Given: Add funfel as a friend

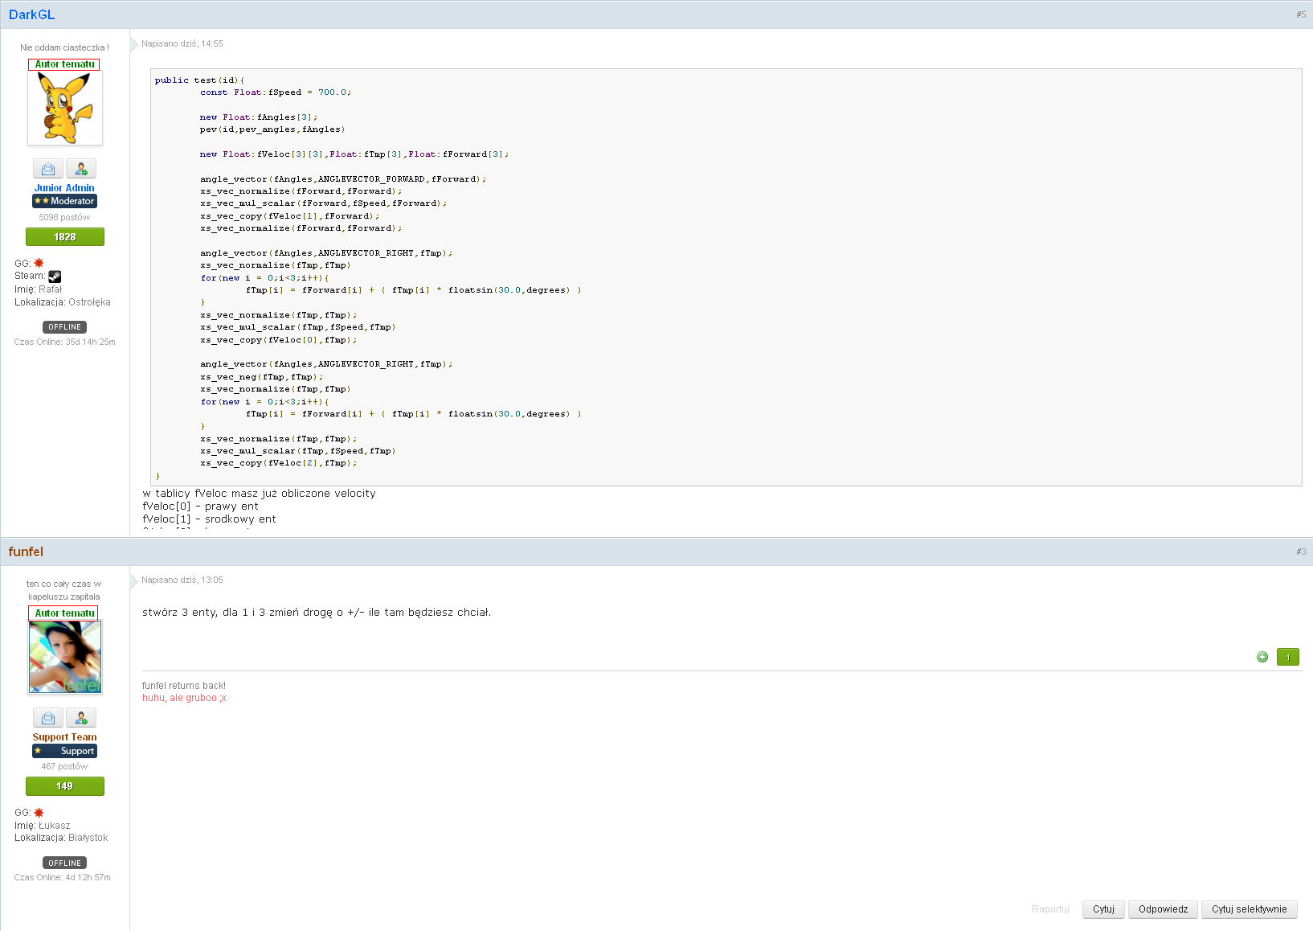Looking at the screenshot, I should click(x=80, y=718).
